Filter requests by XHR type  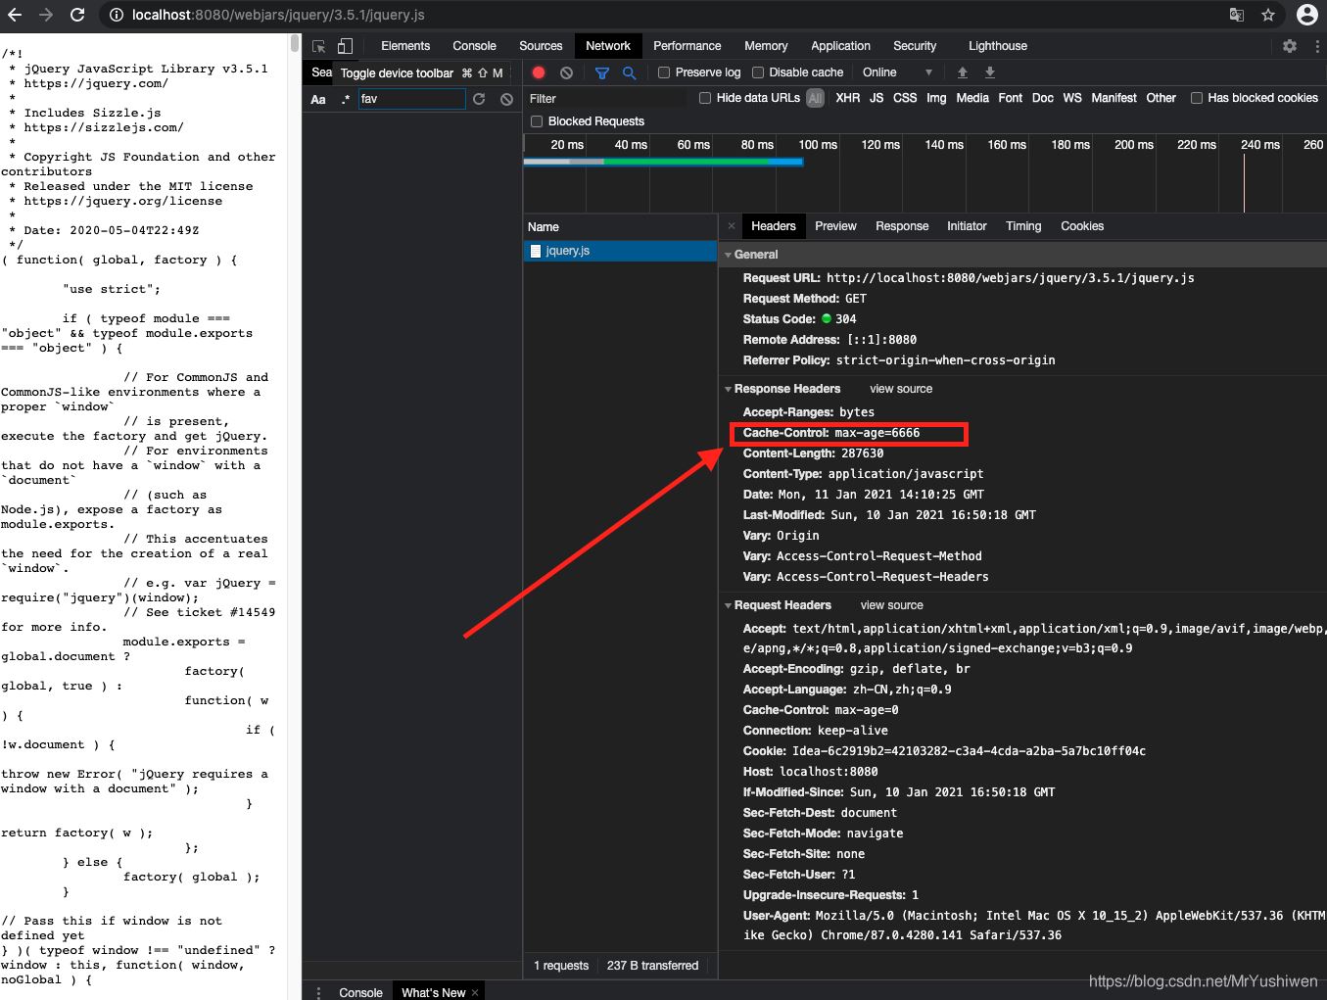point(848,98)
